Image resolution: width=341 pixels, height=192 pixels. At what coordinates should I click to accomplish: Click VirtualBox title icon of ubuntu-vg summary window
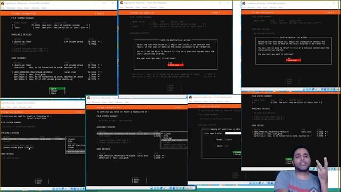click(x=3, y=3)
